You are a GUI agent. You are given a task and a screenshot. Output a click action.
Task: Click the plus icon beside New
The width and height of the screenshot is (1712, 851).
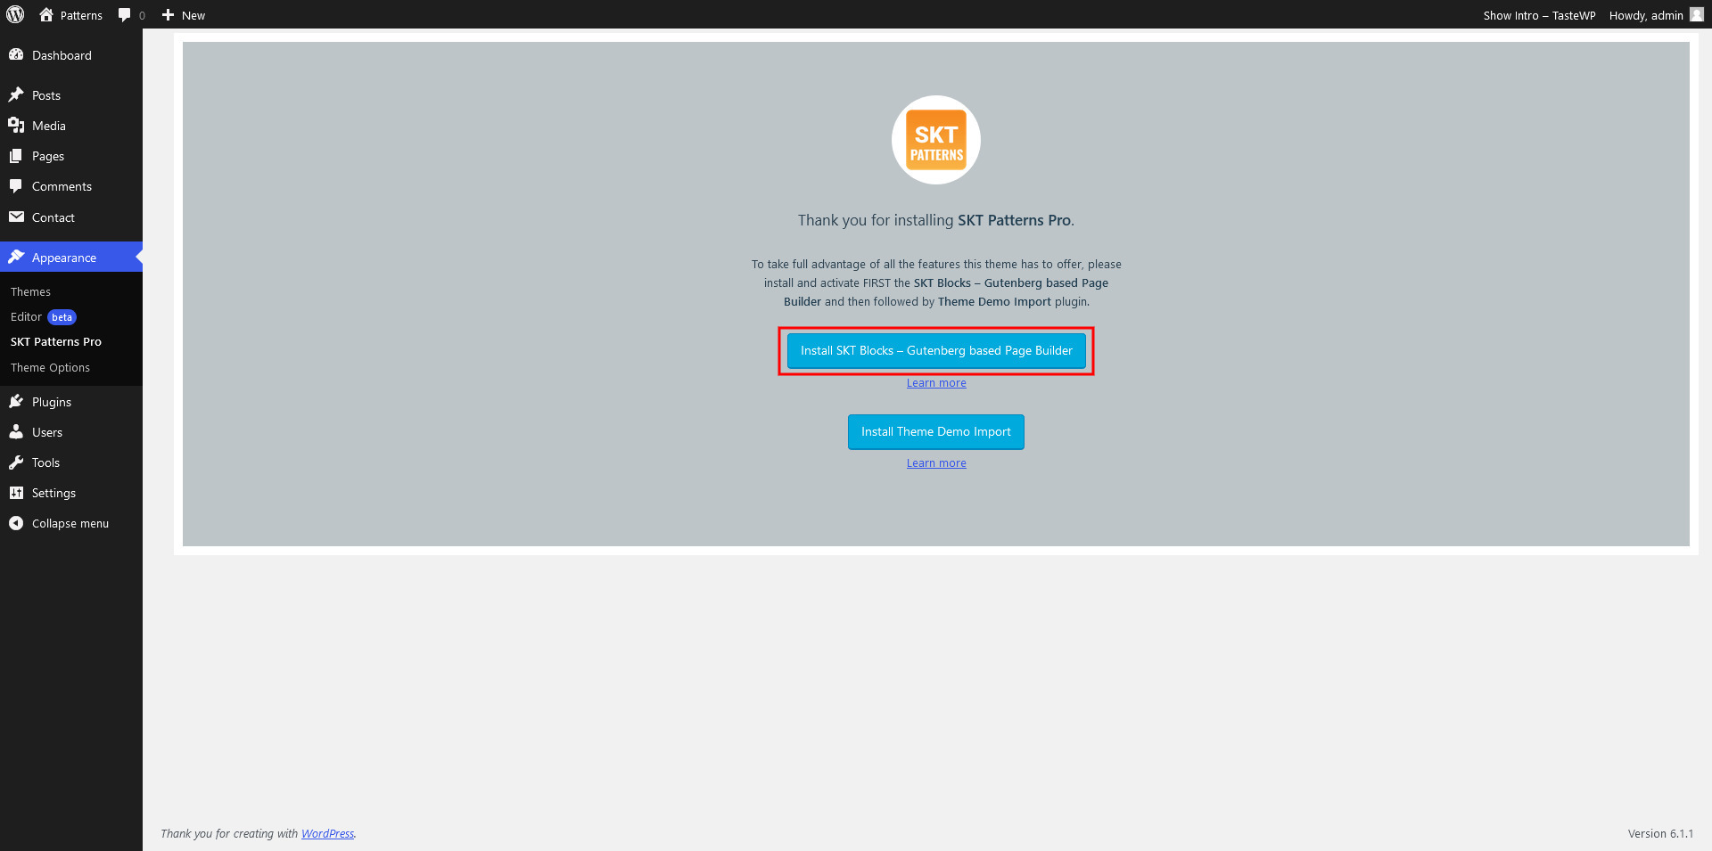[x=168, y=15]
